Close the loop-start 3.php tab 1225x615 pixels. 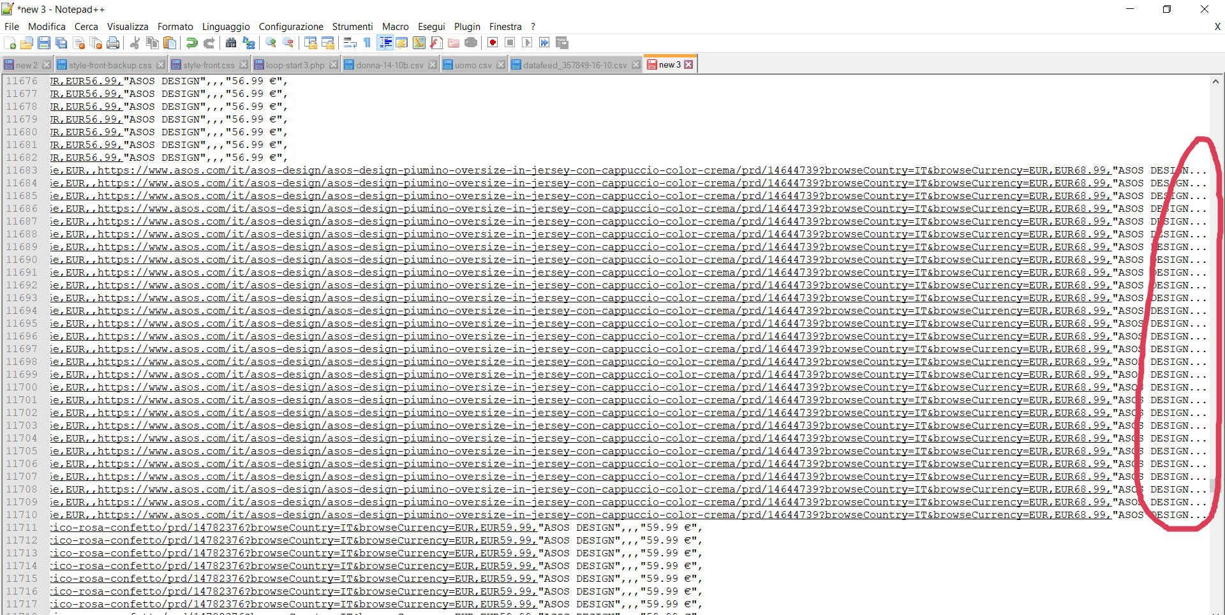(334, 65)
